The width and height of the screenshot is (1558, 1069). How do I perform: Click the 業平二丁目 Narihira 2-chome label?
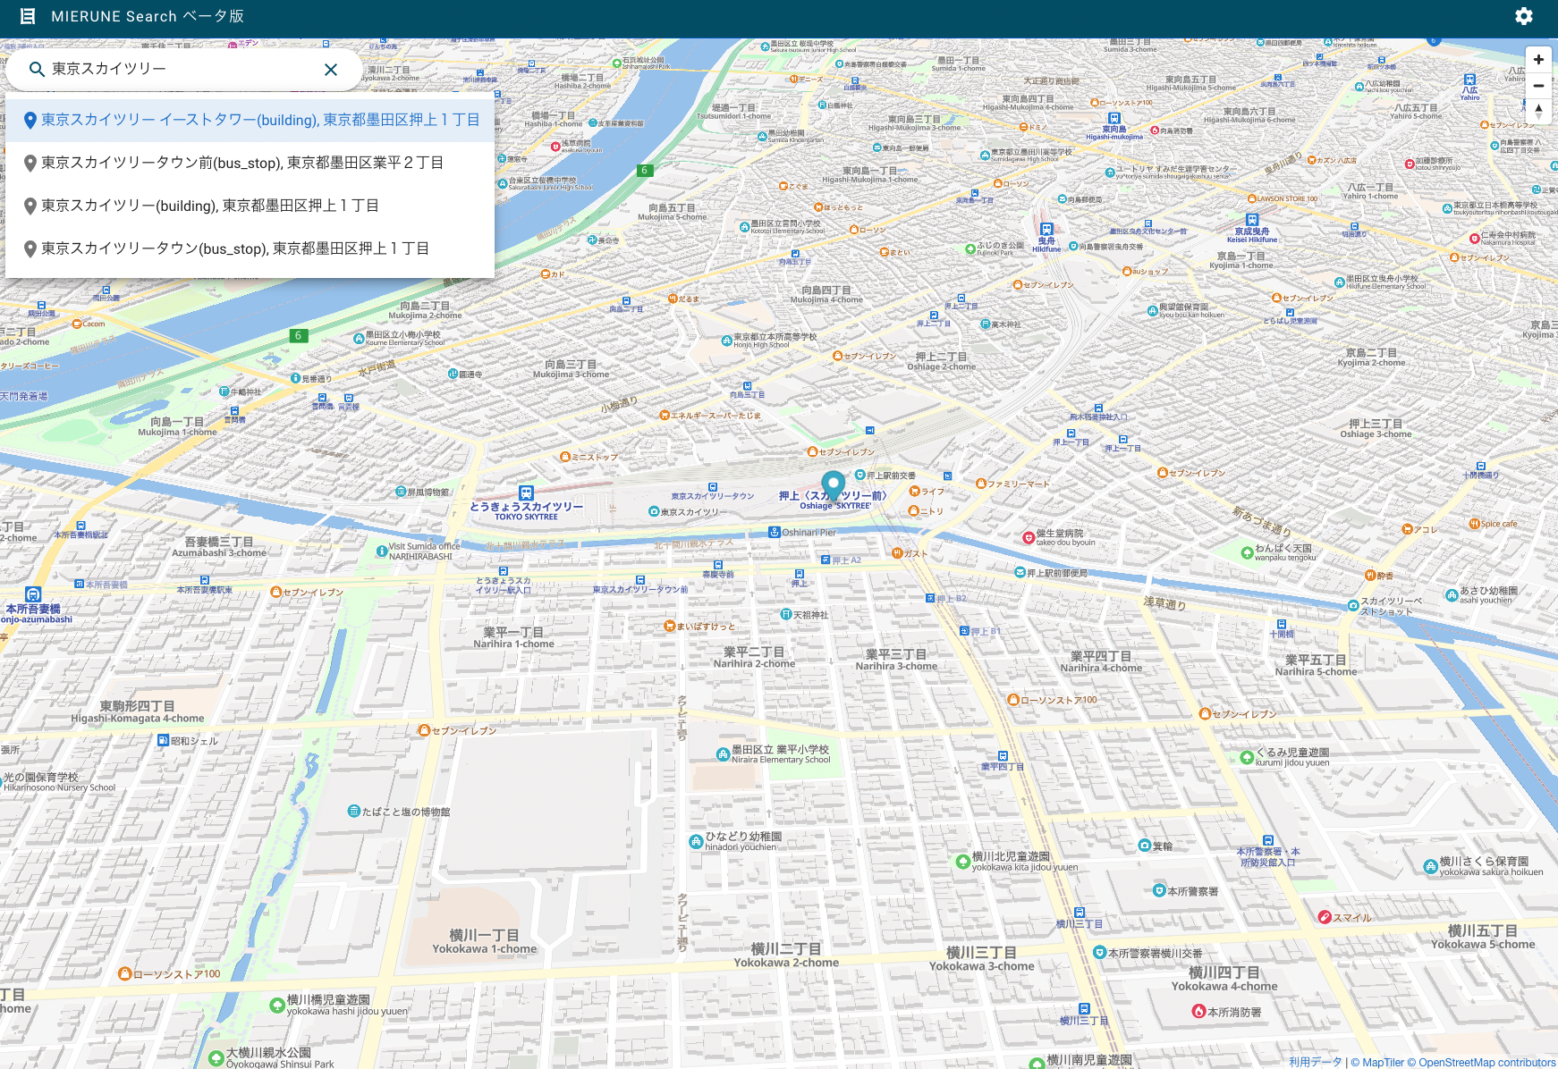pyautogui.click(x=754, y=658)
